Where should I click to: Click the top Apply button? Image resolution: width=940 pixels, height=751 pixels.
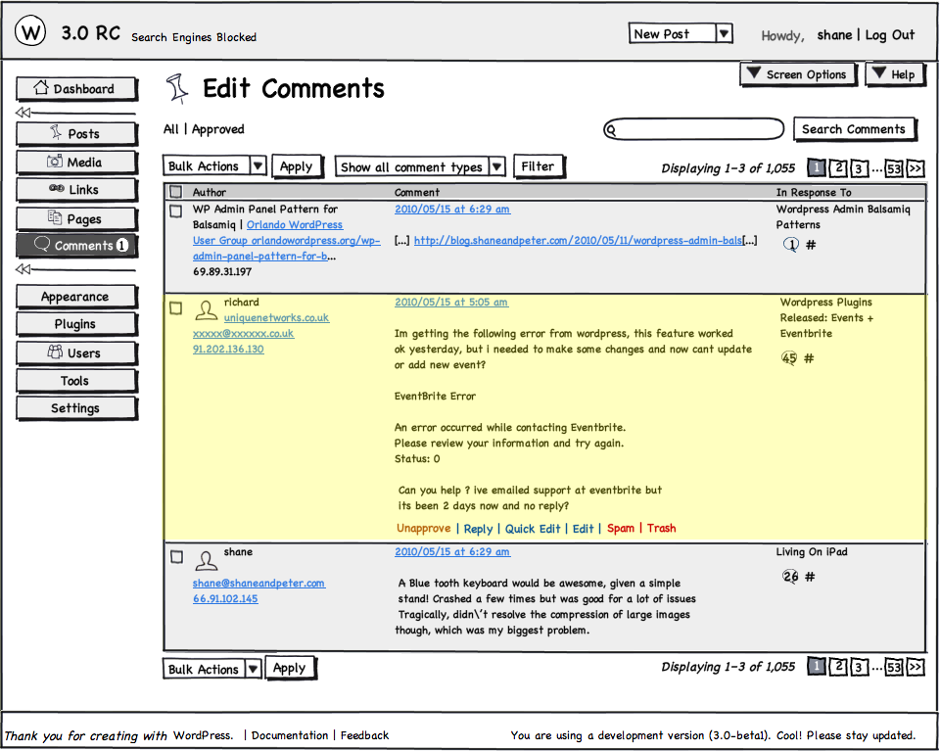point(297,166)
